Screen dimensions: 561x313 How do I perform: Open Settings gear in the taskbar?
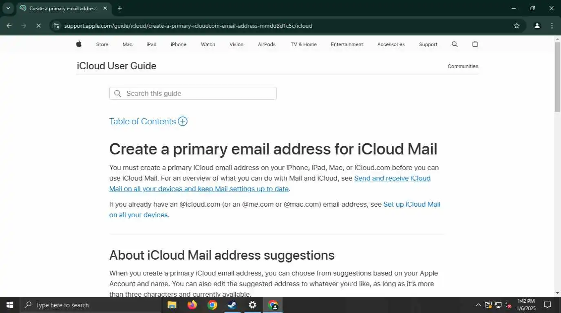click(x=253, y=305)
